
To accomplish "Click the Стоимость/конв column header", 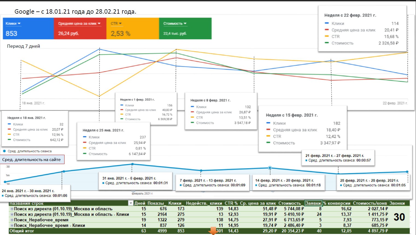I will 370,203.
